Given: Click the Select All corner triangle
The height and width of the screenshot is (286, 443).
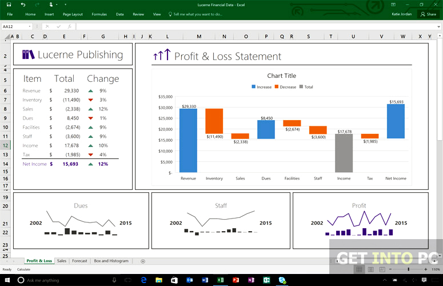Looking at the screenshot, I should [x=7, y=37].
